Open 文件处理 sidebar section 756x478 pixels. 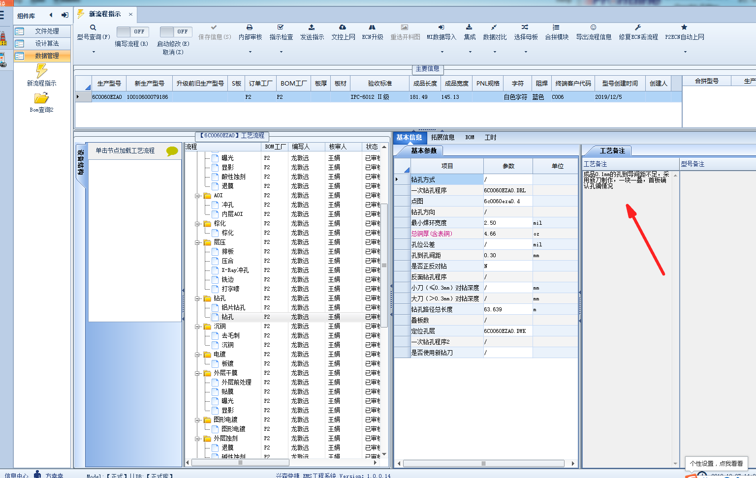click(x=42, y=31)
